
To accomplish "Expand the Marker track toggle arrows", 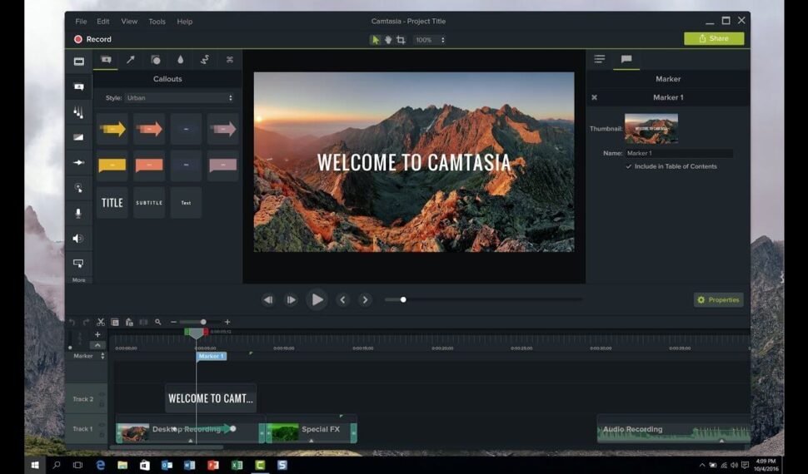I will point(103,356).
